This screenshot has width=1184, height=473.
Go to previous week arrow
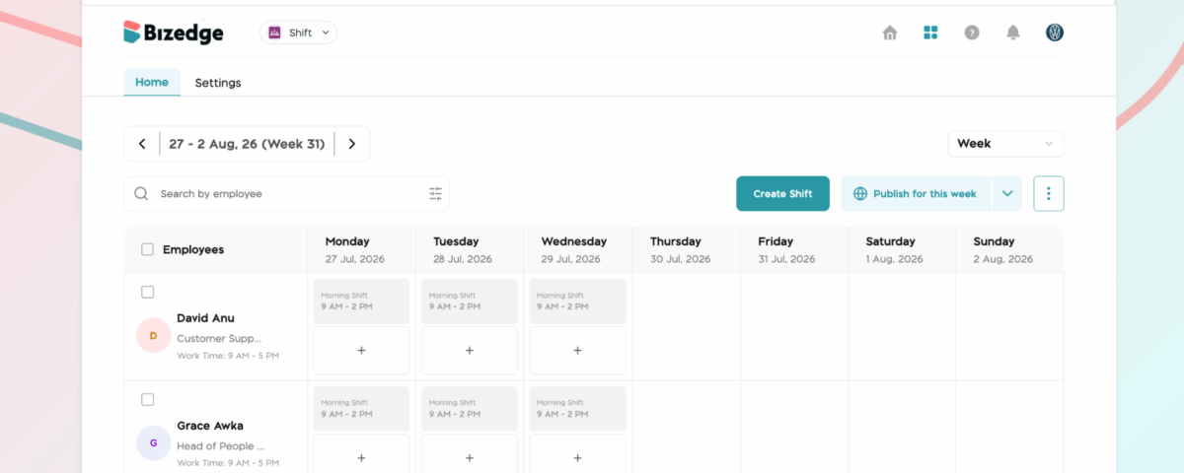142,144
